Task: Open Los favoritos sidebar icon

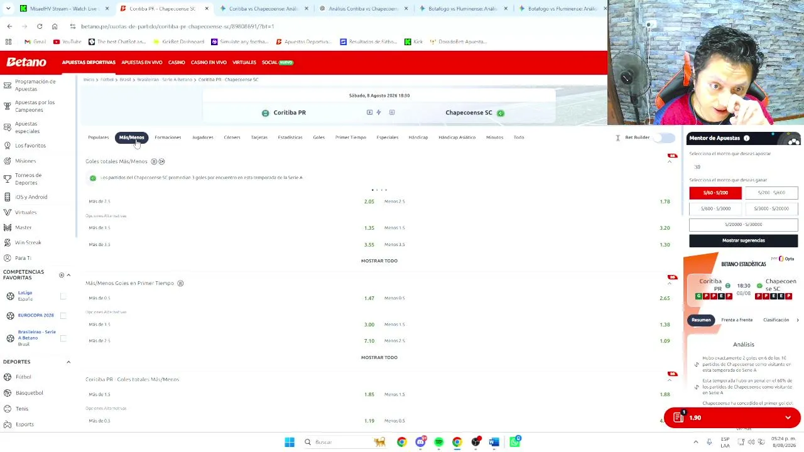Action: click(x=8, y=146)
